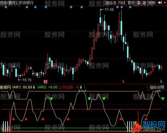
Task: Click the blue down arrow after VAR1 value
Action: click(34, 87)
